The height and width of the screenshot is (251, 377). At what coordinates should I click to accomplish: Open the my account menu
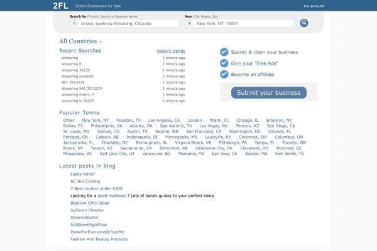tap(314, 6)
